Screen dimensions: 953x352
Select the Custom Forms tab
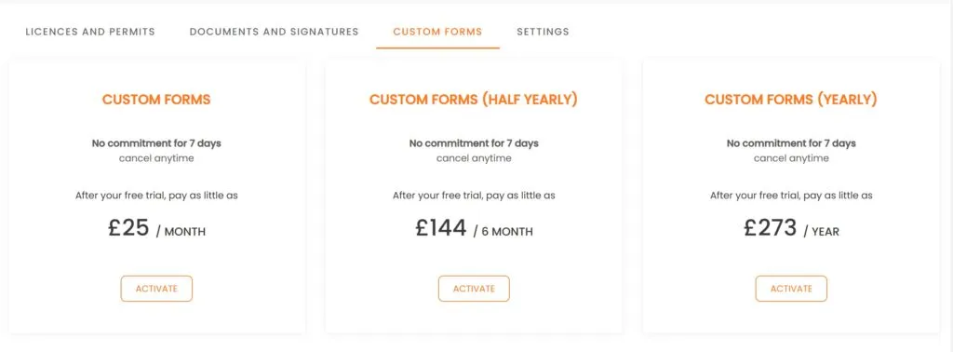coord(437,32)
